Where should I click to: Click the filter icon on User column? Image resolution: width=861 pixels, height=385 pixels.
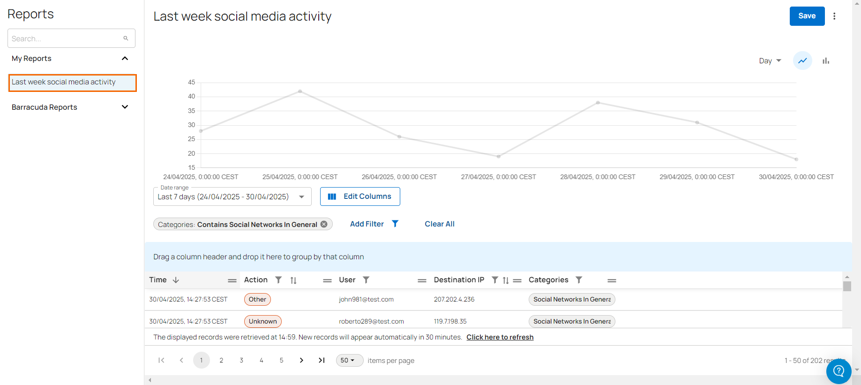click(366, 280)
